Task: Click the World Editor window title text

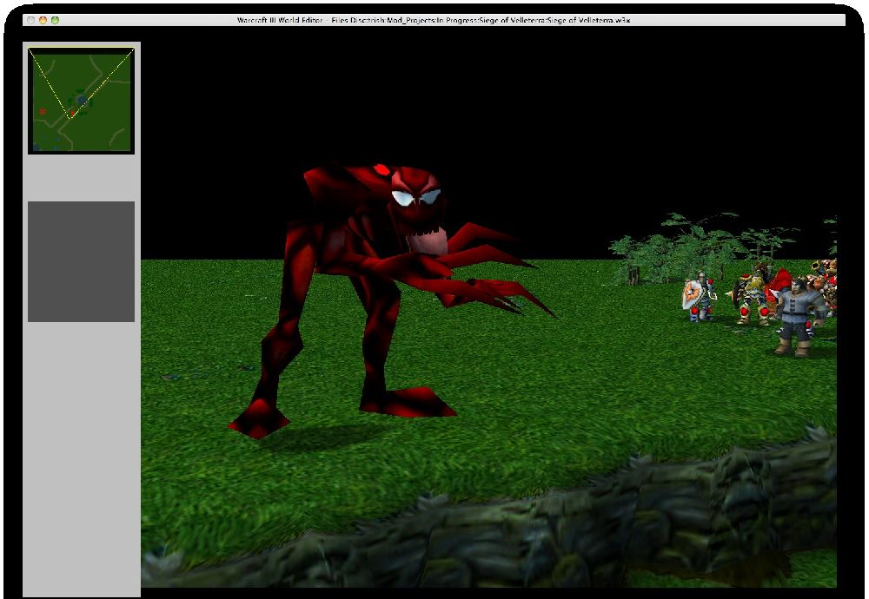Action: (x=434, y=20)
